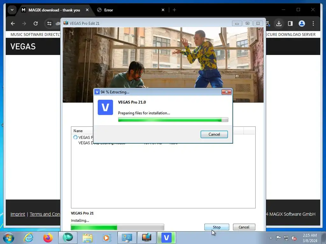Click the Name column header in the list

(x=78, y=131)
